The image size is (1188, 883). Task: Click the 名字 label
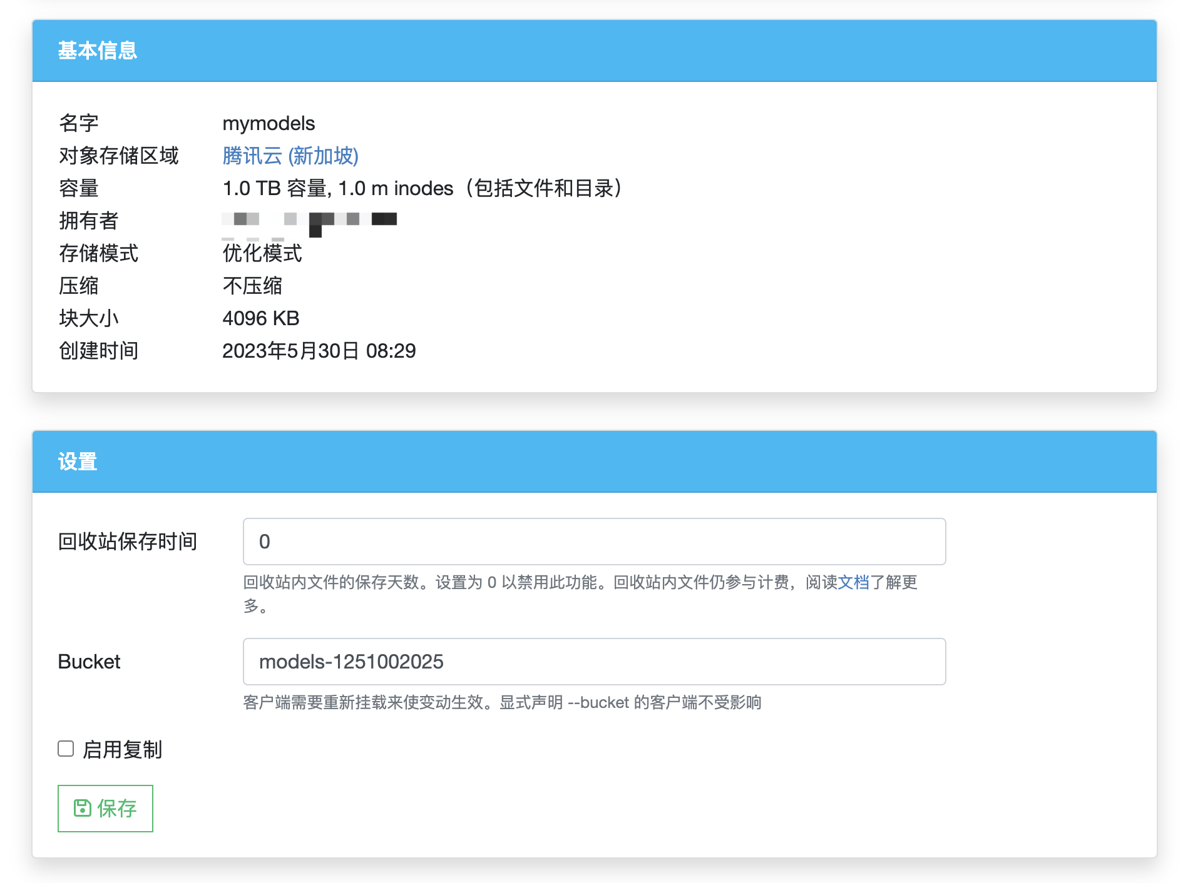79,123
